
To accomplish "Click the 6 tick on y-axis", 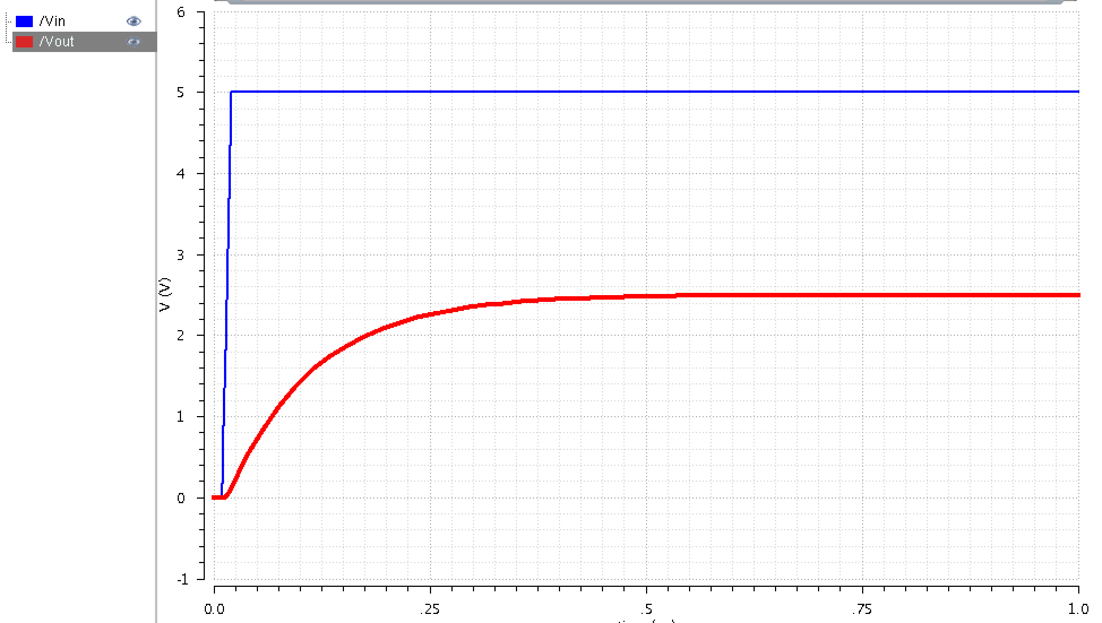I will (180, 12).
